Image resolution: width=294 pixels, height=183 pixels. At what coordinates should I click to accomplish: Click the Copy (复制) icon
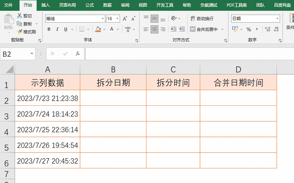pyautogui.click(x=19, y=24)
